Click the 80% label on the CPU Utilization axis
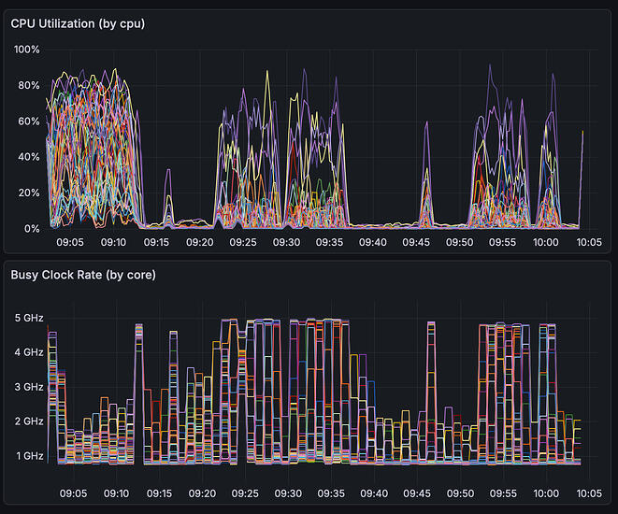This screenshot has height=514, width=618. click(29, 85)
